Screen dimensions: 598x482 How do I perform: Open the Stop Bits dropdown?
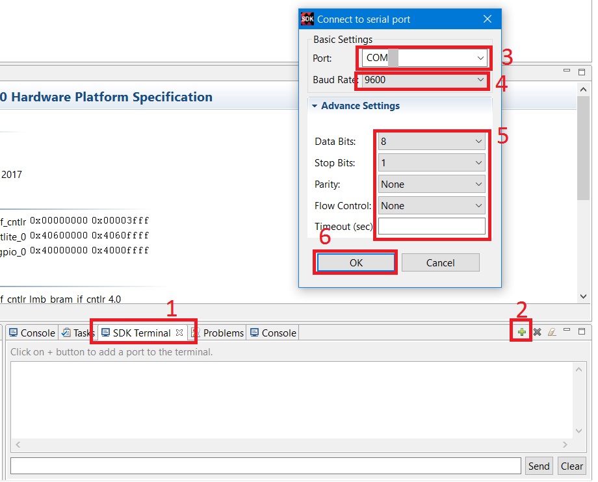(478, 162)
